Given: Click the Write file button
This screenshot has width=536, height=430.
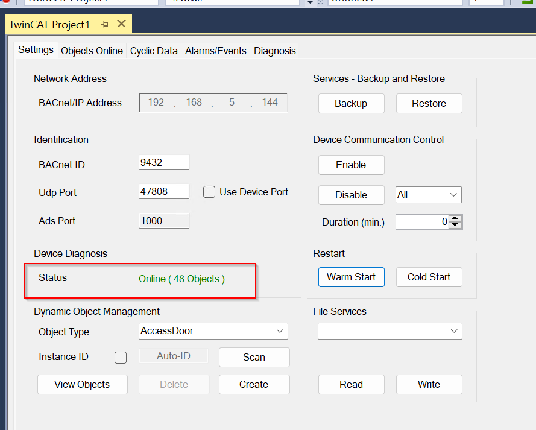Looking at the screenshot, I should (x=429, y=384).
